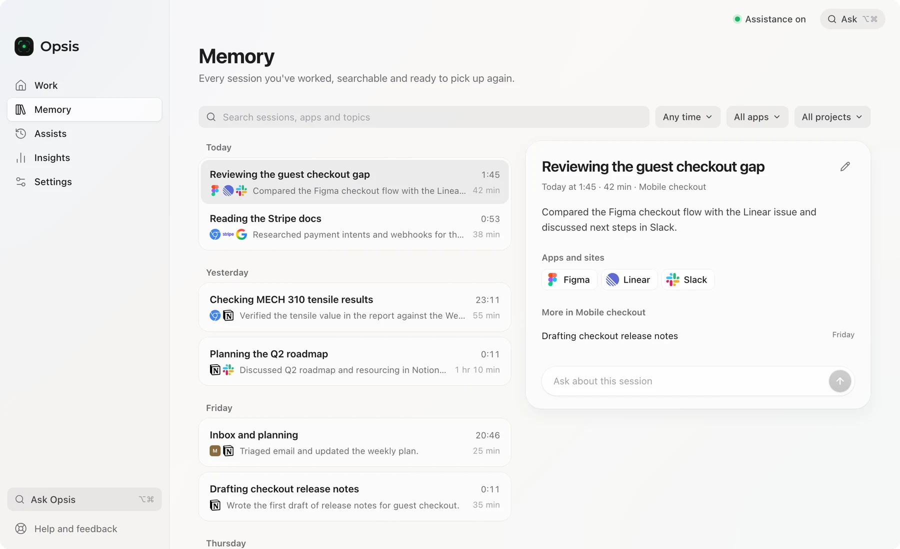The width and height of the screenshot is (900, 549).
Task: Click the Chrome icon in Reading the Stripe docs row
Action: 215,234
